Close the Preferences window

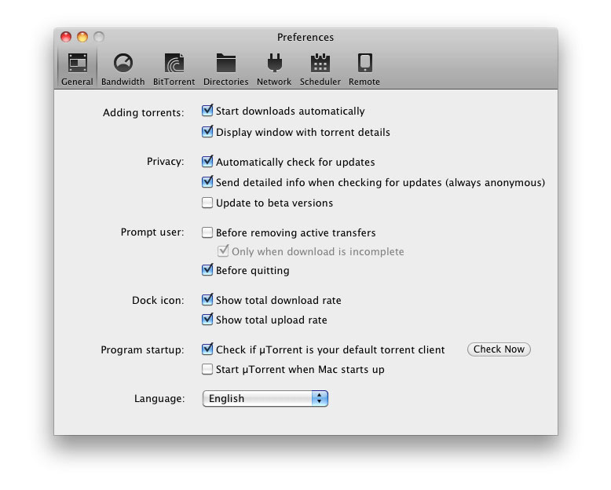click(66, 37)
